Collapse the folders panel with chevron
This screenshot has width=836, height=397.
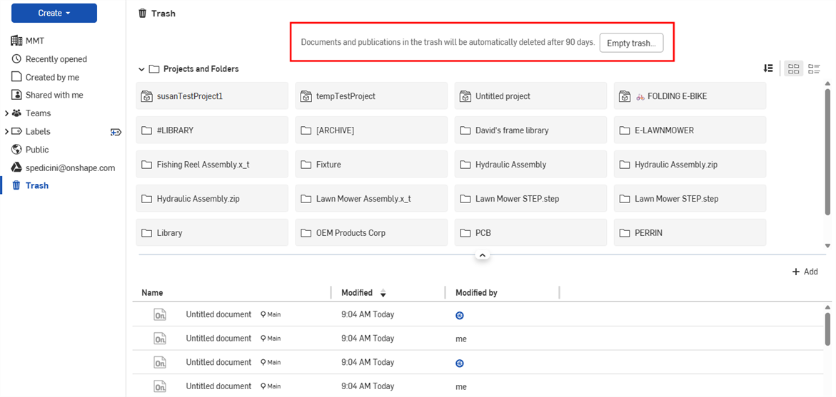coord(482,255)
